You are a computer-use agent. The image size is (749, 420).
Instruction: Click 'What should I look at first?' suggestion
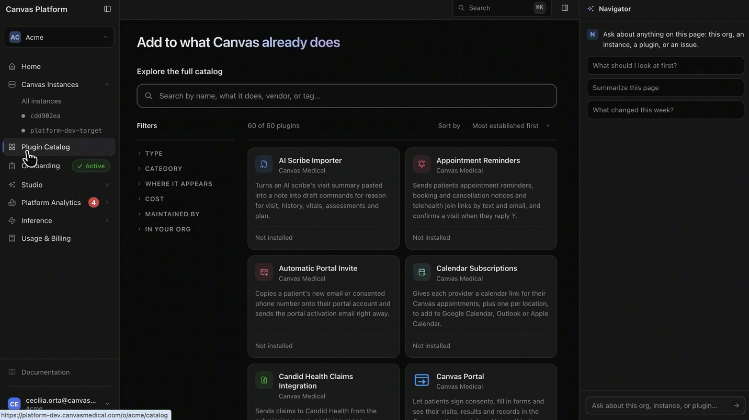pos(665,66)
